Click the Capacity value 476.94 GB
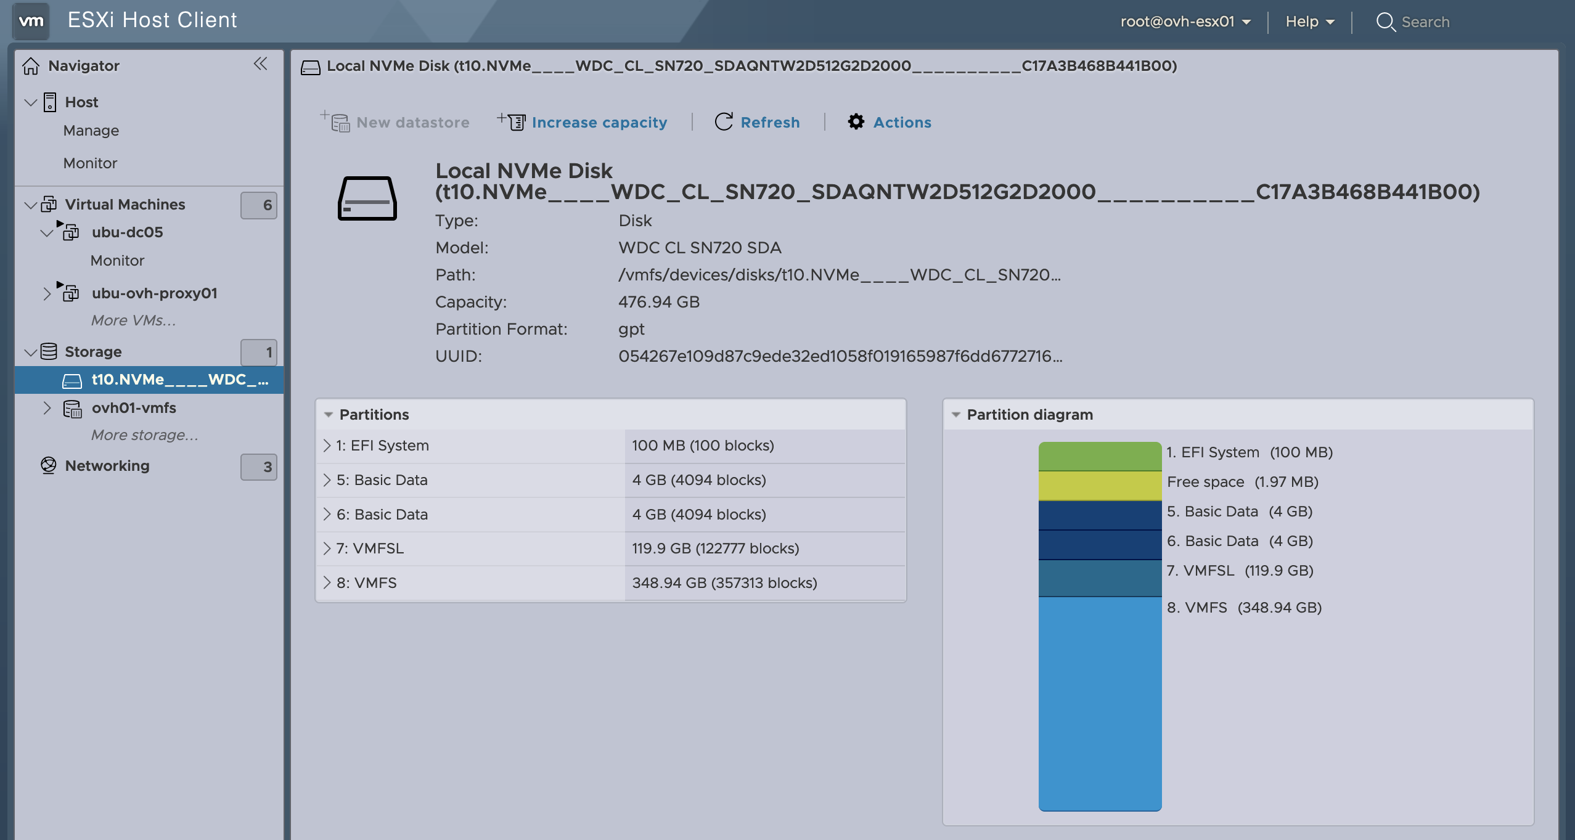 click(659, 302)
